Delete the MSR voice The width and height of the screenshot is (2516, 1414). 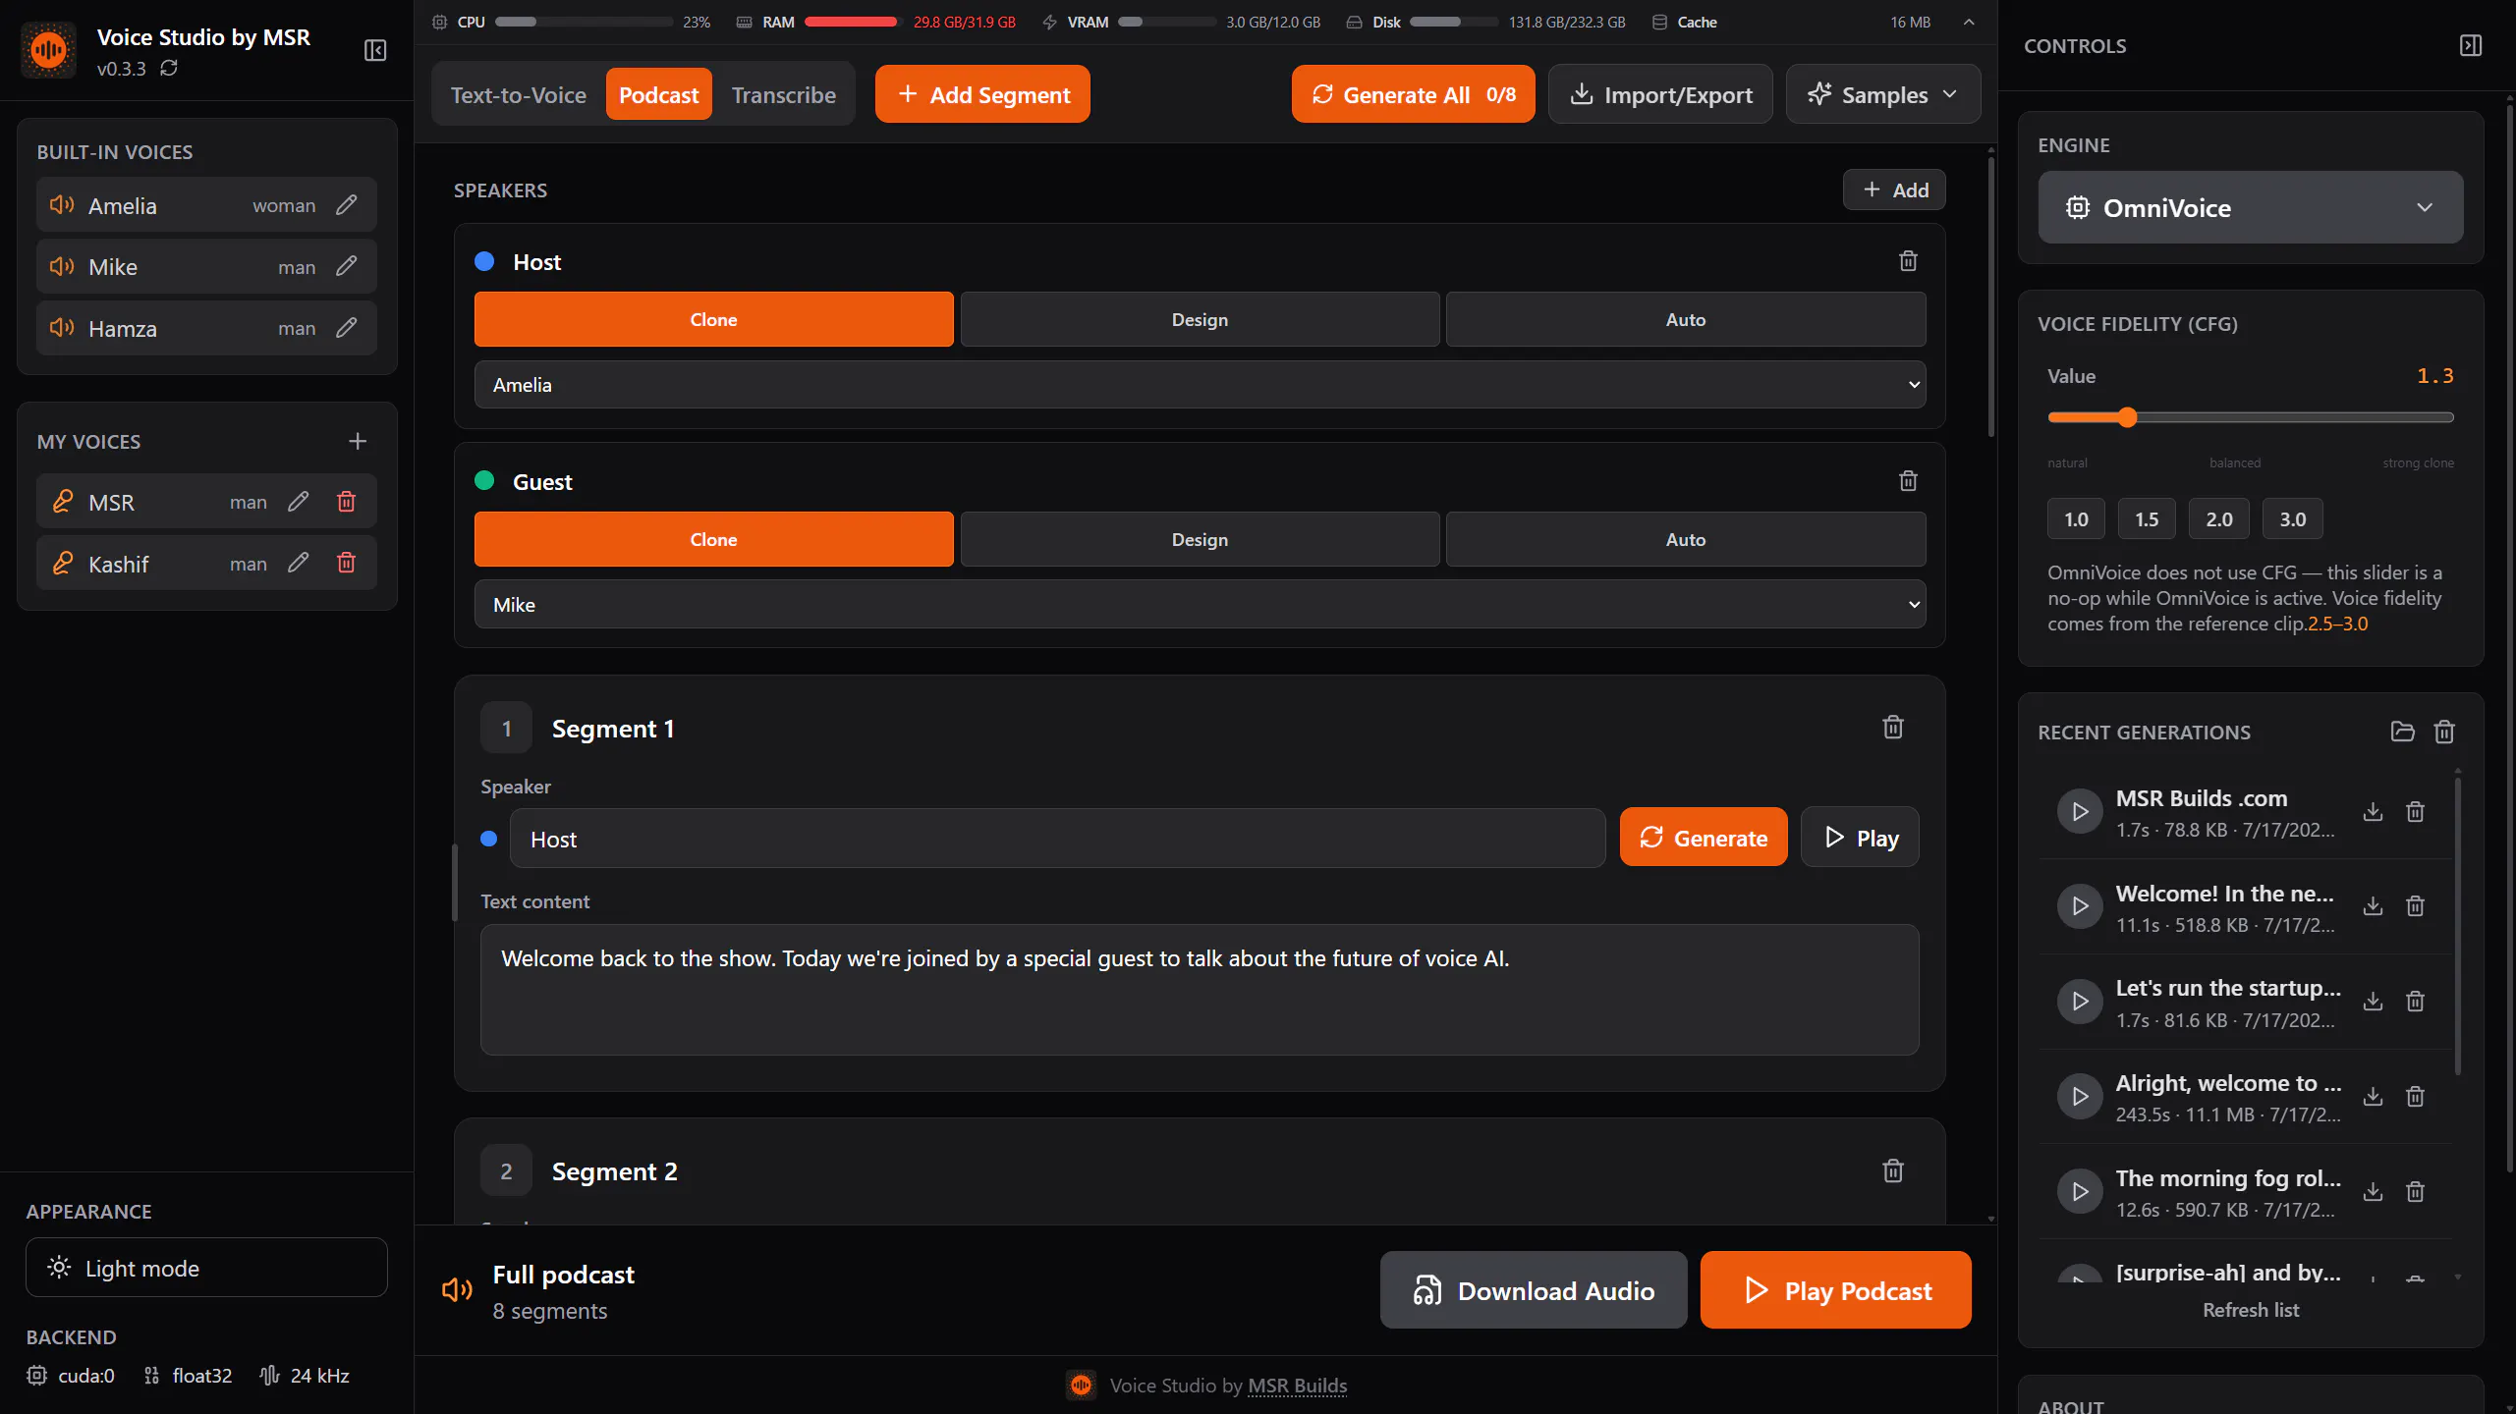click(346, 502)
